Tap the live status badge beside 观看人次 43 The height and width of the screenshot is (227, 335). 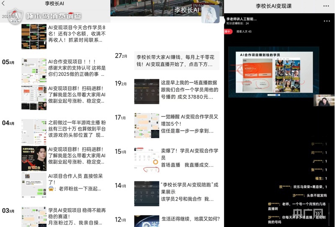tap(228, 31)
